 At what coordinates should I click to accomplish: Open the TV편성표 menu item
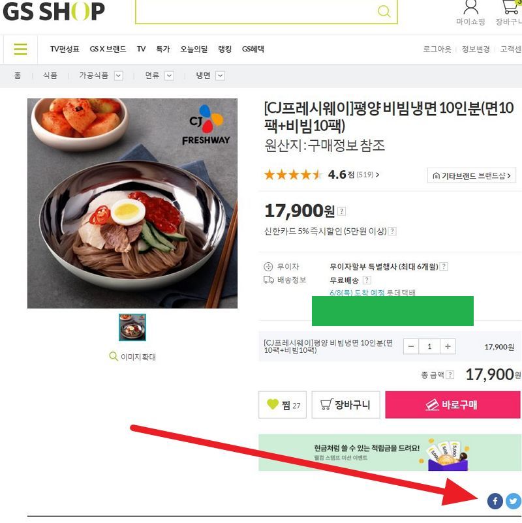point(65,49)
